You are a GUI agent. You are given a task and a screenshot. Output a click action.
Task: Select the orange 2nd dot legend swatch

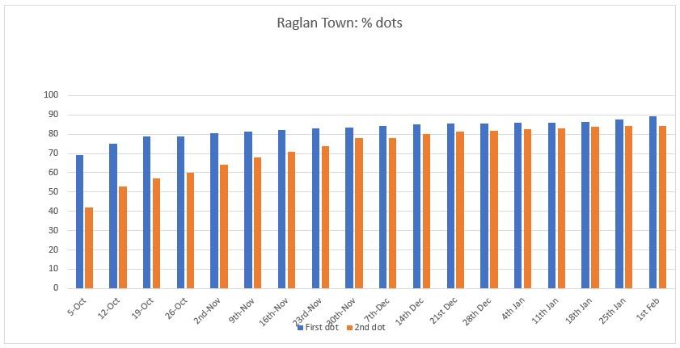348,328
